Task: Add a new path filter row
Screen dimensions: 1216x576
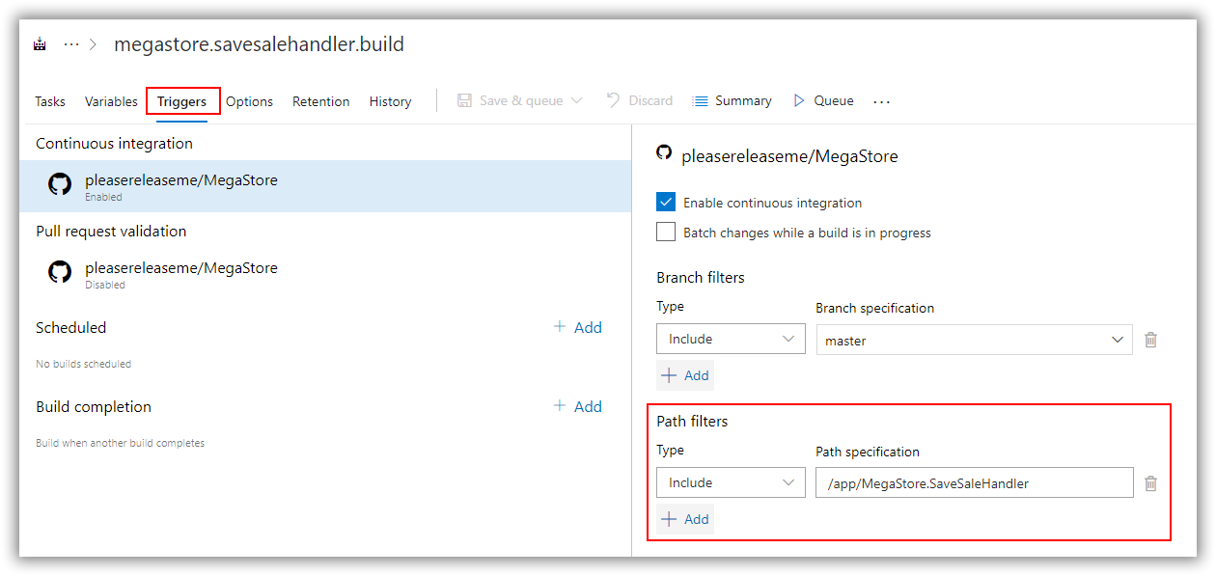Action: 685,518
